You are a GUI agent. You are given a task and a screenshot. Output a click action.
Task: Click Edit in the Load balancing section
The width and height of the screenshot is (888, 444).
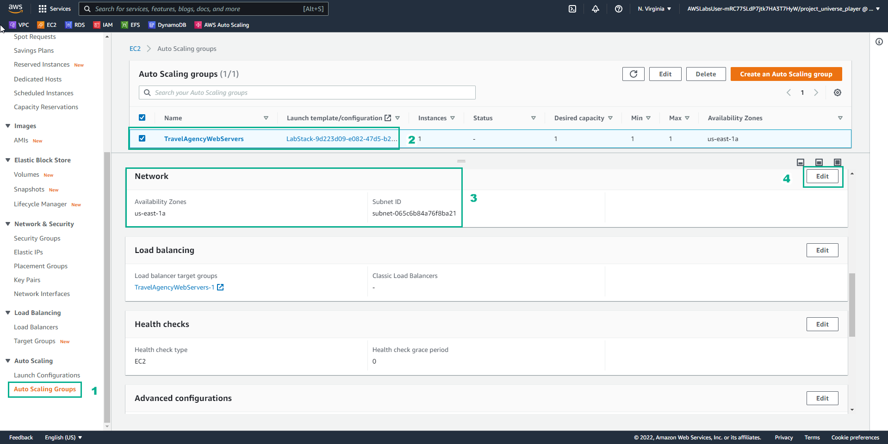(x=822, y=250)
